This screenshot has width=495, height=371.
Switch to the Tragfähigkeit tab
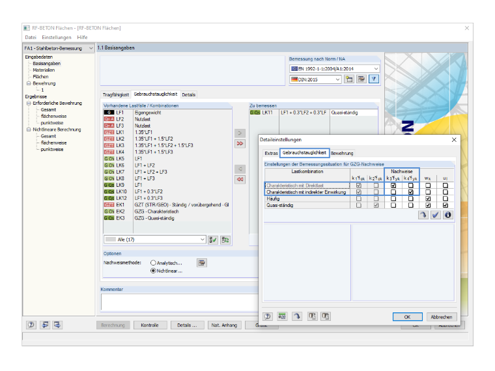click(115, 94)
